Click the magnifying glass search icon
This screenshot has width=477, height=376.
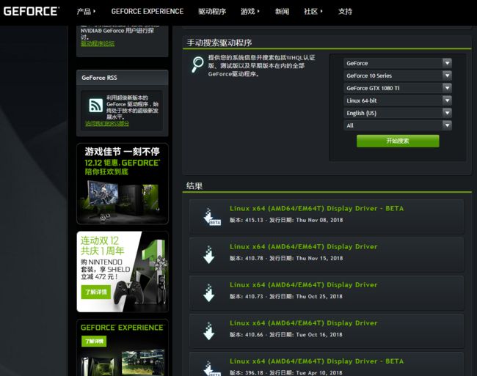point(197,64)
